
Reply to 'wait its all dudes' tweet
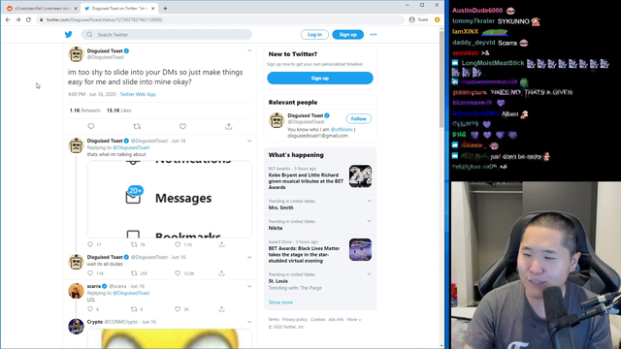pyautogui.click(x=90, y=273)
